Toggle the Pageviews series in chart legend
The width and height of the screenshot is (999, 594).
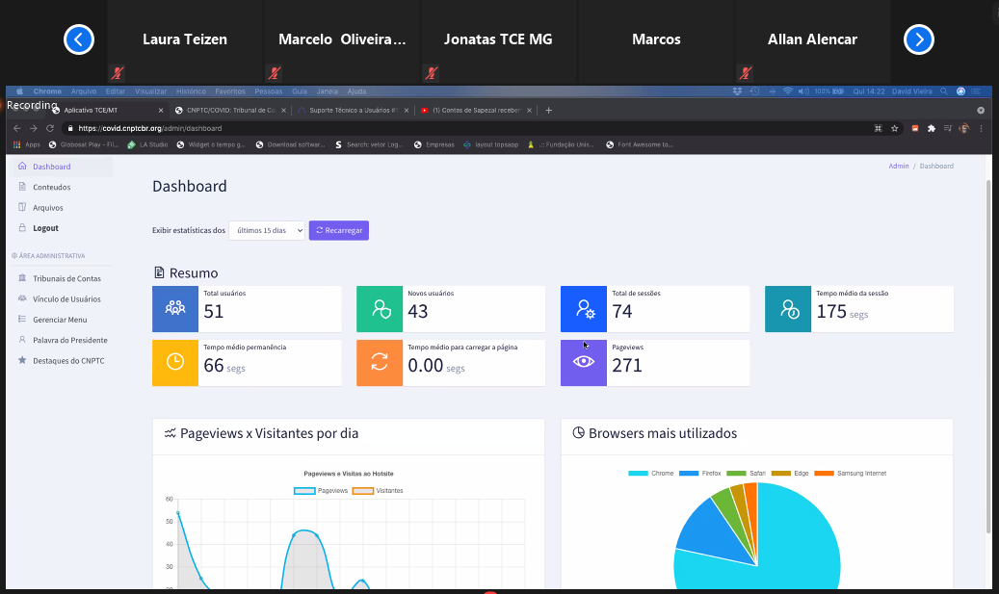(321, 491)
